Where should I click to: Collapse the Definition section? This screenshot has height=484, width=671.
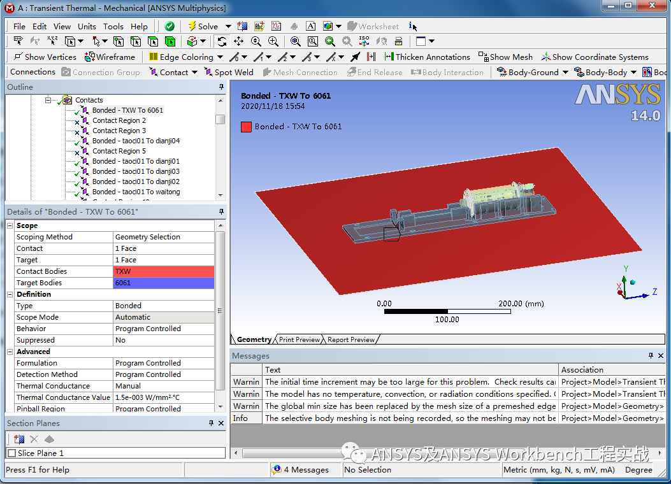tap(10, 294)
